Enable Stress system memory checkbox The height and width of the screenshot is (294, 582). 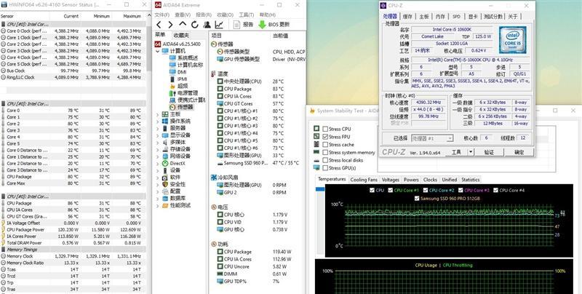pos(325,152)
